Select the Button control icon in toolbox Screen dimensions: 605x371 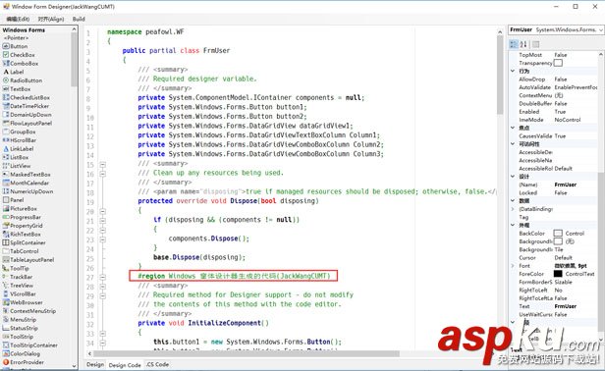pyautogui.click(x=6, y=46)
